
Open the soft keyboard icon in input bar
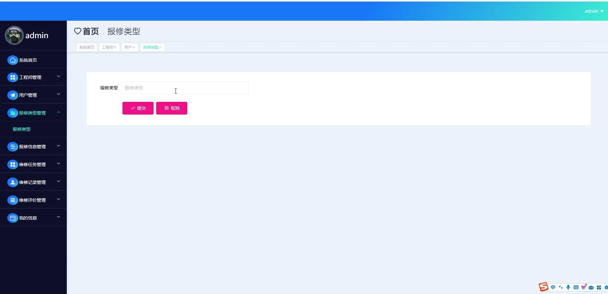(x=576, y=287)
